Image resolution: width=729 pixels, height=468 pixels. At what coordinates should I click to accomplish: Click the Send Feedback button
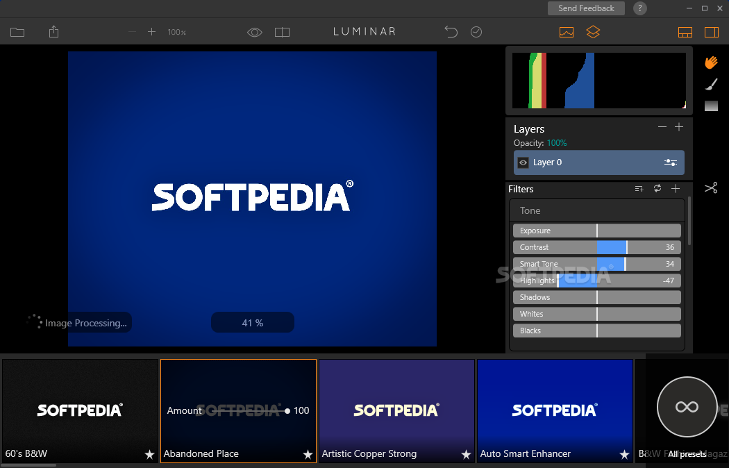pyautogui.click(x=586, y=8)
